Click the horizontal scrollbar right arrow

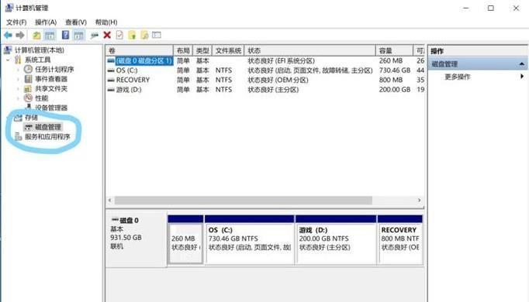(419, 201)
